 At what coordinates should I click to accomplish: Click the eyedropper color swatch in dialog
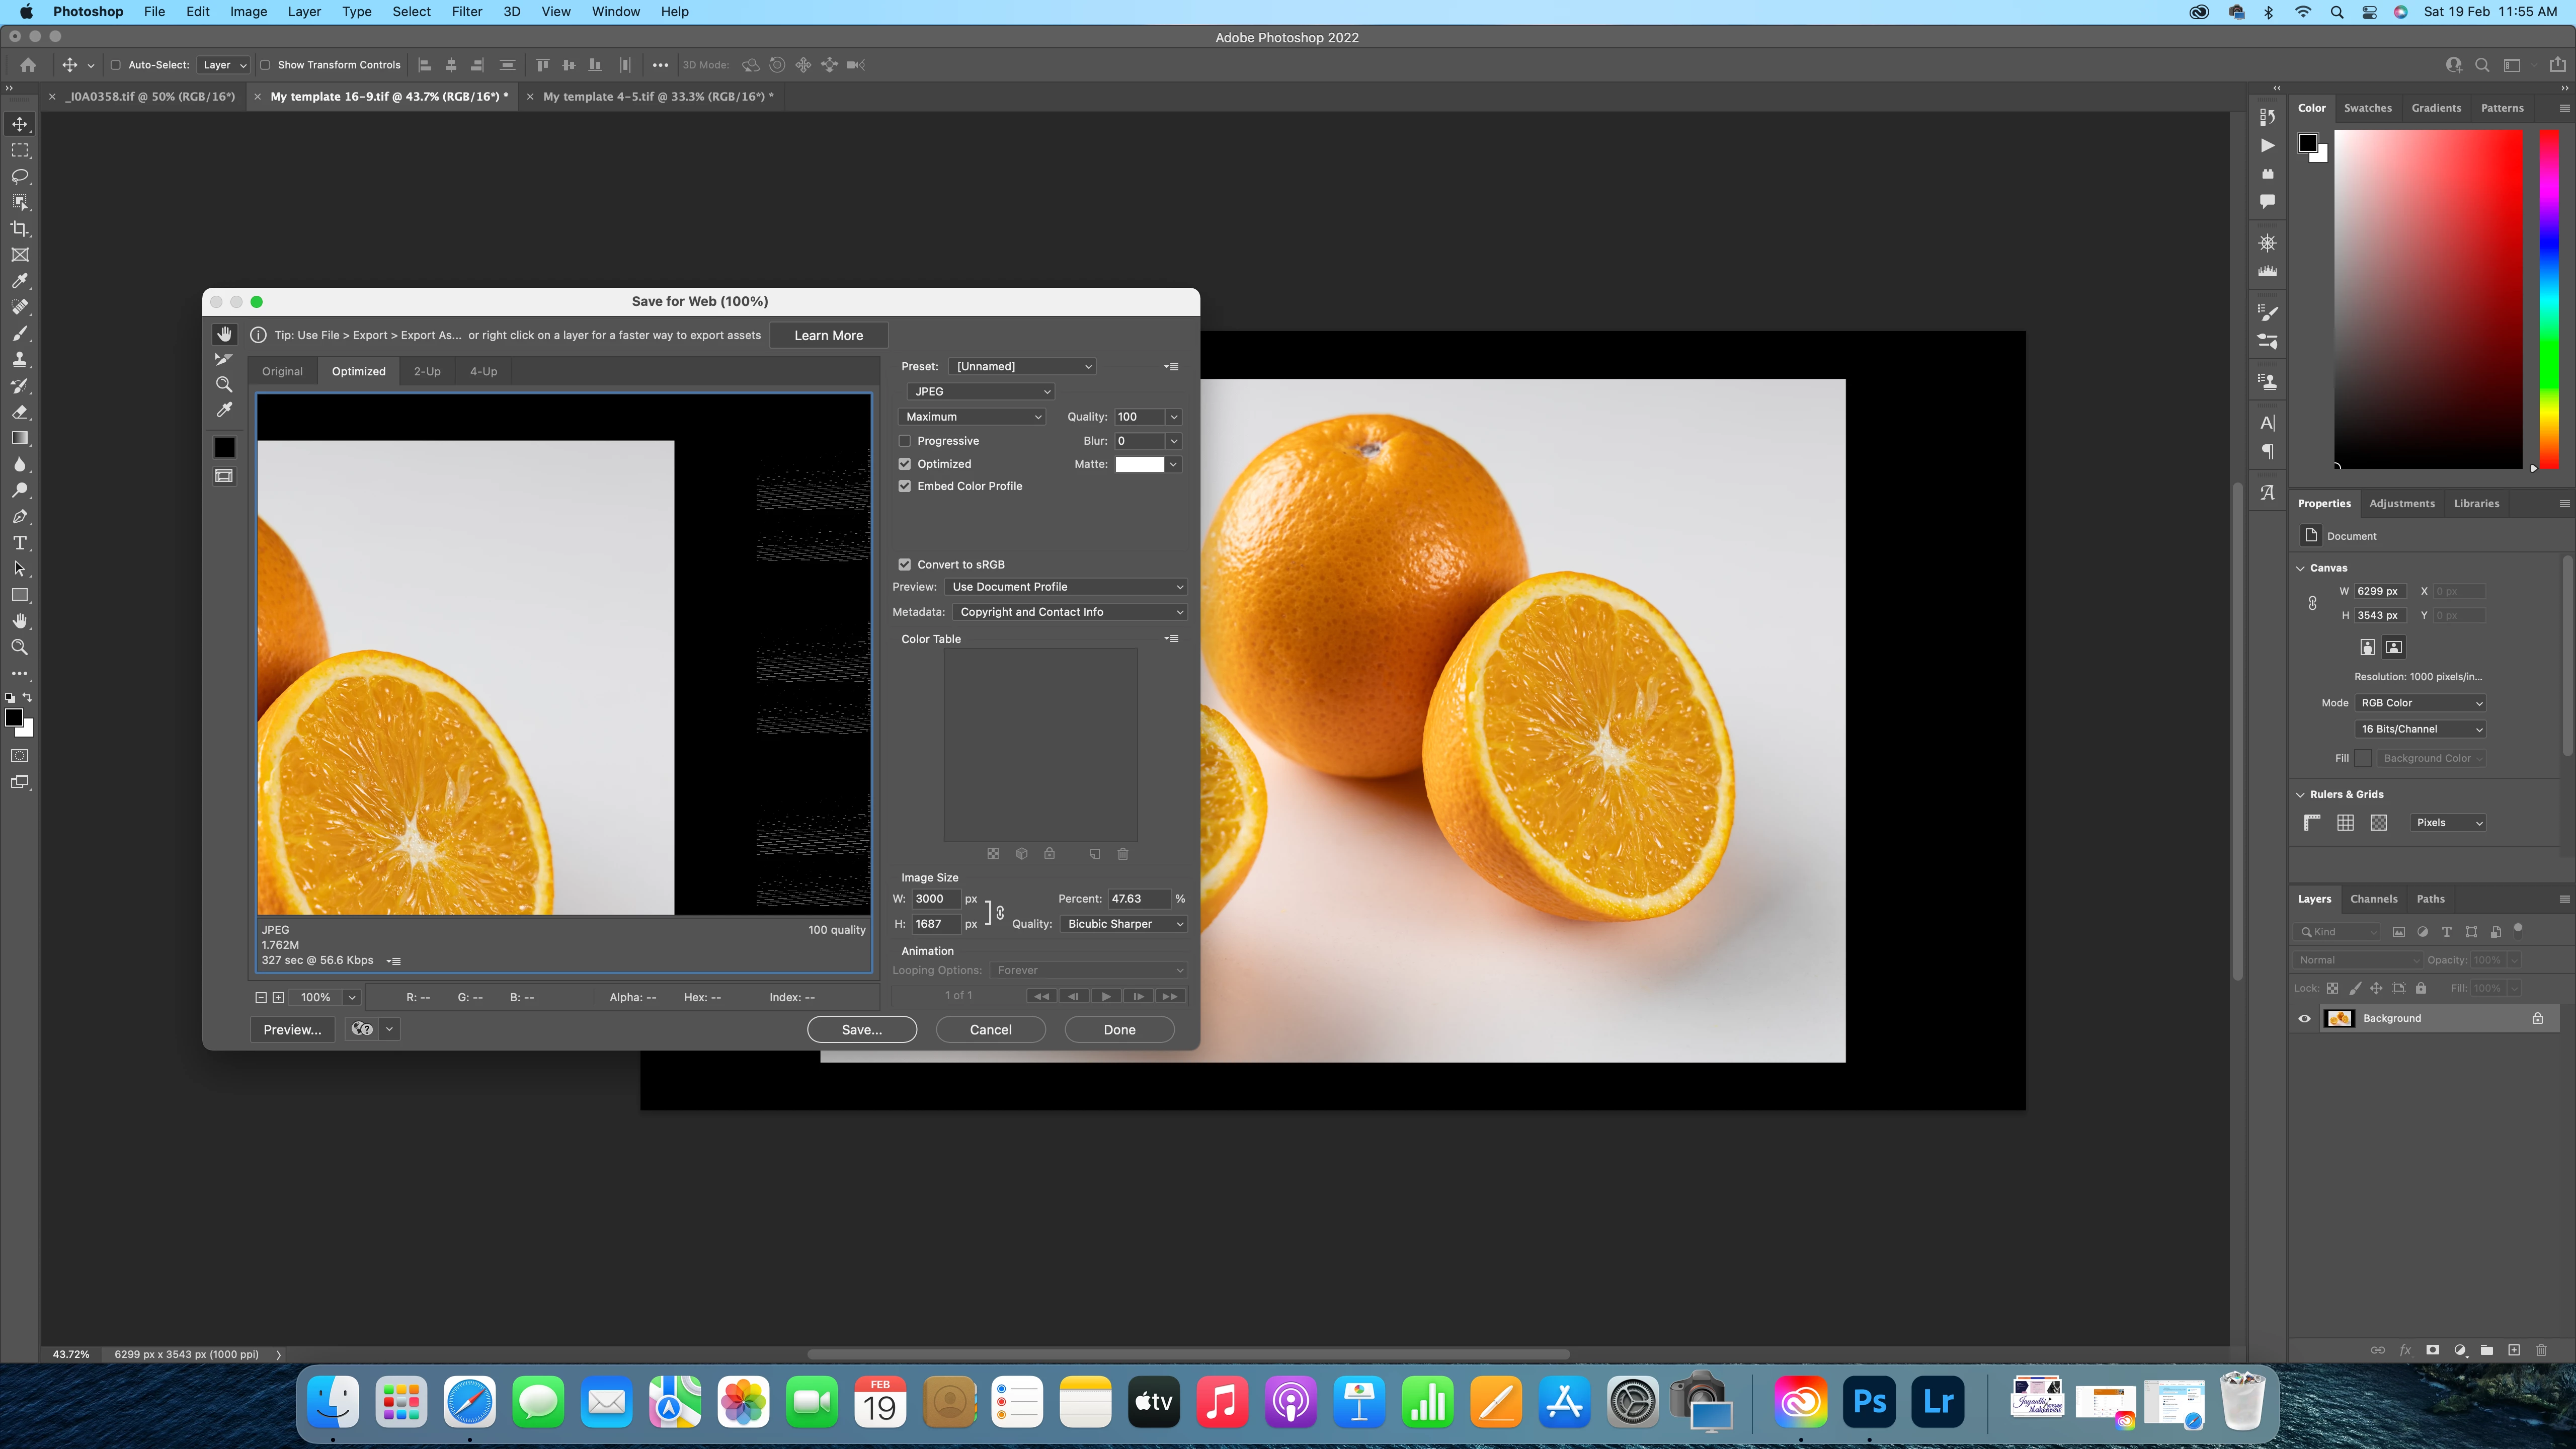click(224, 447)
